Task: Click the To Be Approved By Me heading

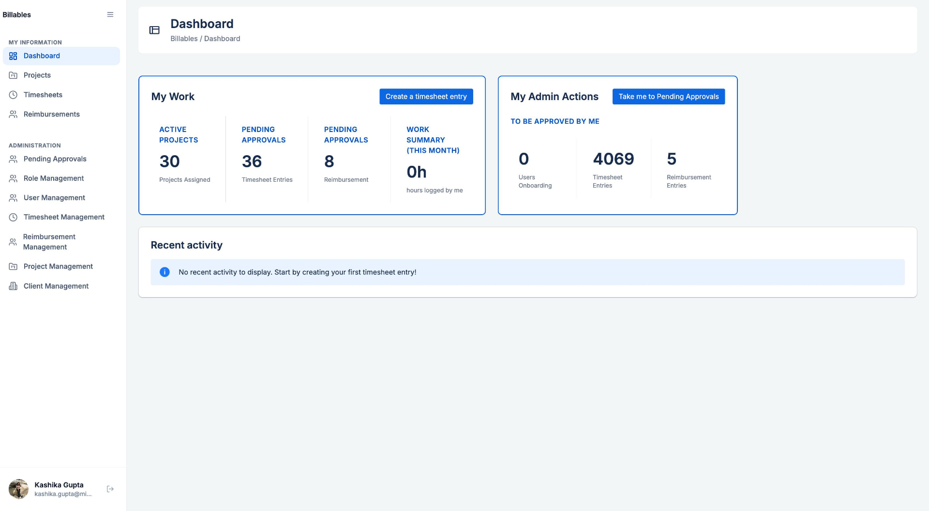Action: (555, 121)
